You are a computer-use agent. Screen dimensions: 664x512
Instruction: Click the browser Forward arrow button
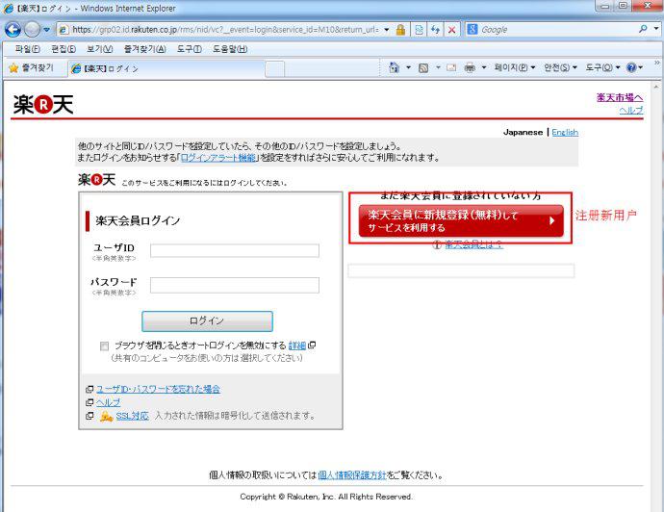[x=32, y=30]
